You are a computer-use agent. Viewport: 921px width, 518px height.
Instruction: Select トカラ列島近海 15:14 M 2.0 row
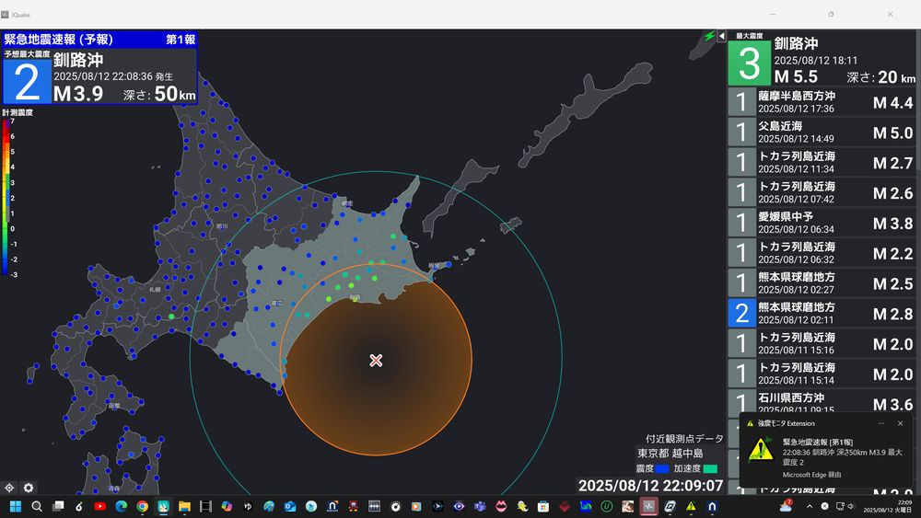coord(822,374)
